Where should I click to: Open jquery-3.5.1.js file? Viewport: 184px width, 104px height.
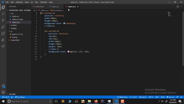point(19,34)
